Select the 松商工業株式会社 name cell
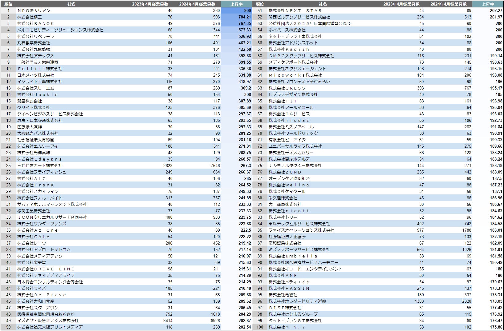This screenshot has width=504, height=331. point(34,211)
